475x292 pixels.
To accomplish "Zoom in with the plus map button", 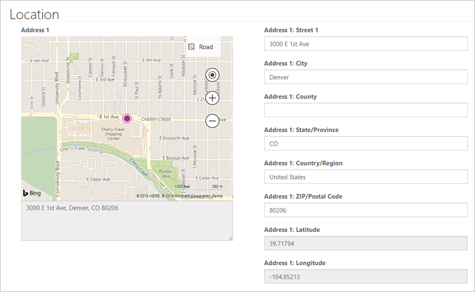I will [x=213, y=98].
